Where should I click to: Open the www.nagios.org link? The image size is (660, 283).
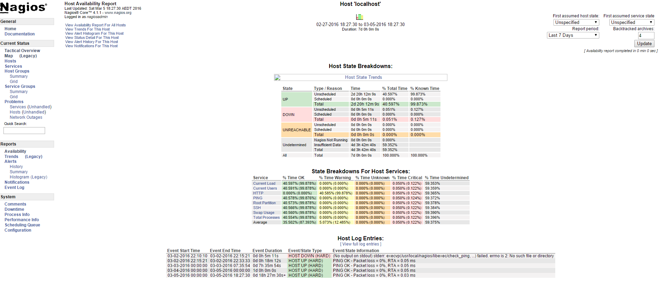(x=118, y=13)
